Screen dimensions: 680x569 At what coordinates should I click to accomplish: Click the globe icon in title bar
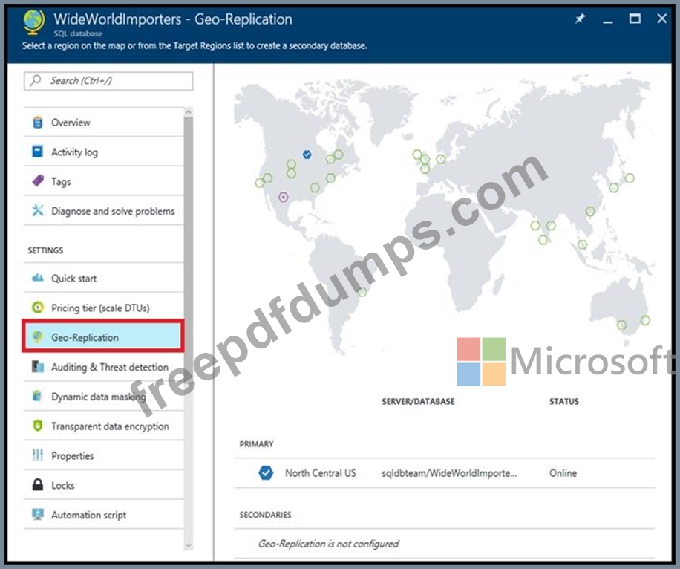point(34,22)
